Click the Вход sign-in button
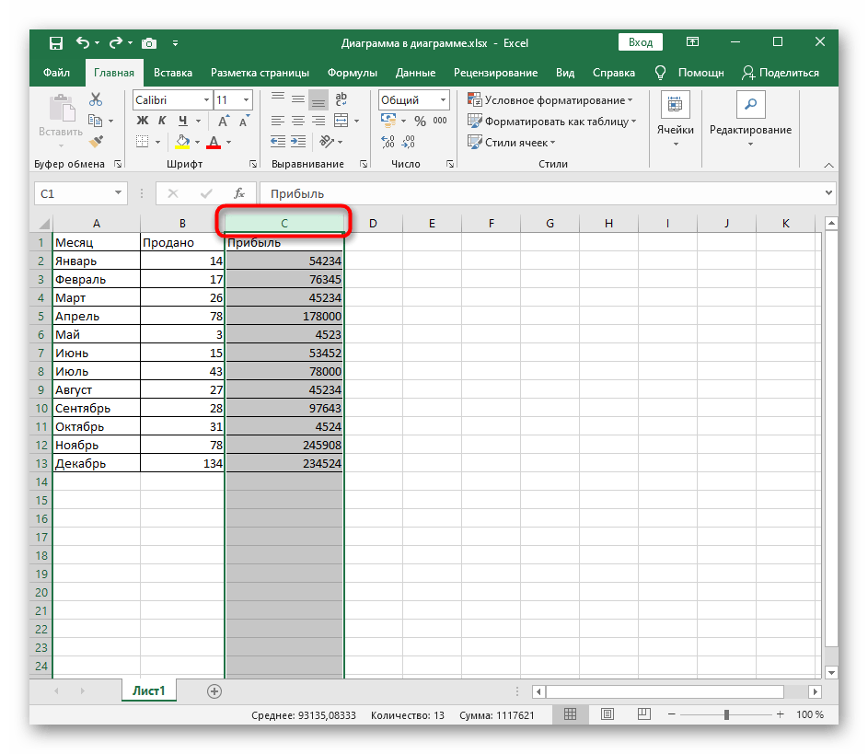The width and height of the screenshot is (868, 754). click(x=641, y=42)
